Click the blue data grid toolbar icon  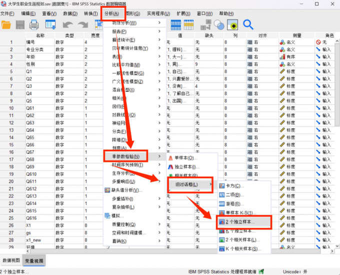tap(176, 25)
